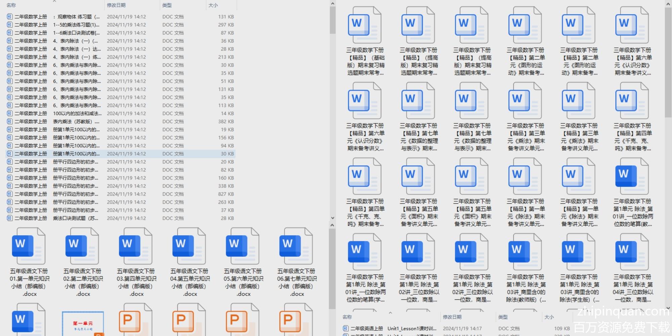Select the doc icon of the 1--6乘法口诀测试卷 row

point(9,33)
